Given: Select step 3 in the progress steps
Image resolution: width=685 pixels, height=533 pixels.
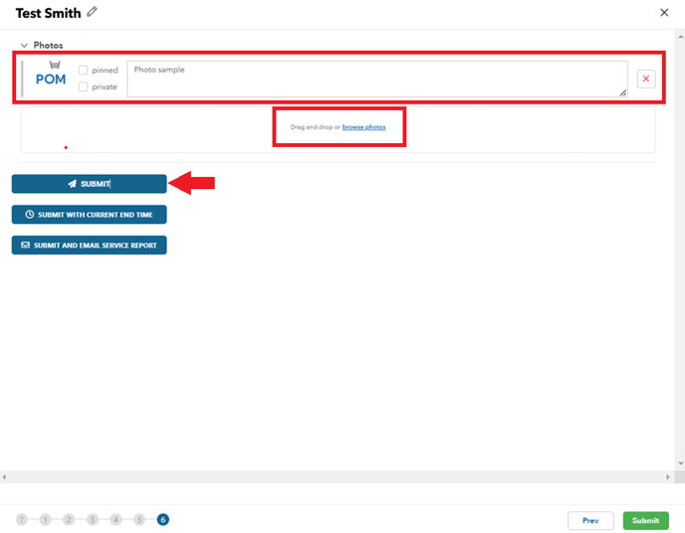Looking at the screenshot, I should [93, 519].
